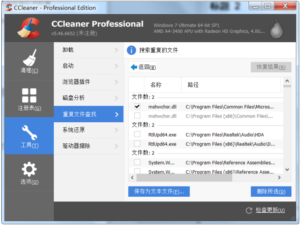Viewport: 301px width, 226px height.
Task: Click the broom icon for 清理
Action: tap(29, 58)
